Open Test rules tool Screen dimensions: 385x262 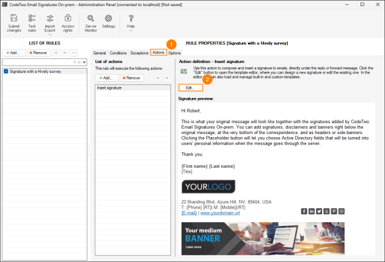tap(32, 23)
